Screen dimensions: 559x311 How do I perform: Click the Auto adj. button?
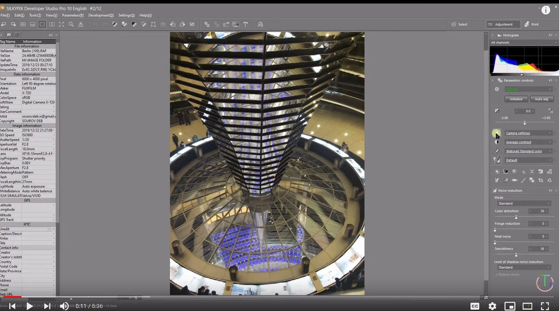coord(543,99)
